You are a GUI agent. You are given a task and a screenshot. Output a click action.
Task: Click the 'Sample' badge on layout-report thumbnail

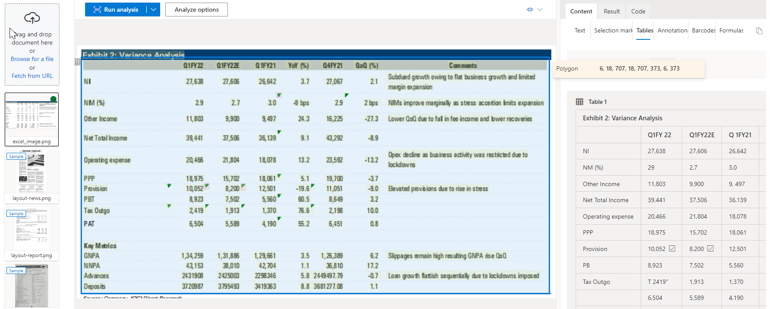coord(16,213)
